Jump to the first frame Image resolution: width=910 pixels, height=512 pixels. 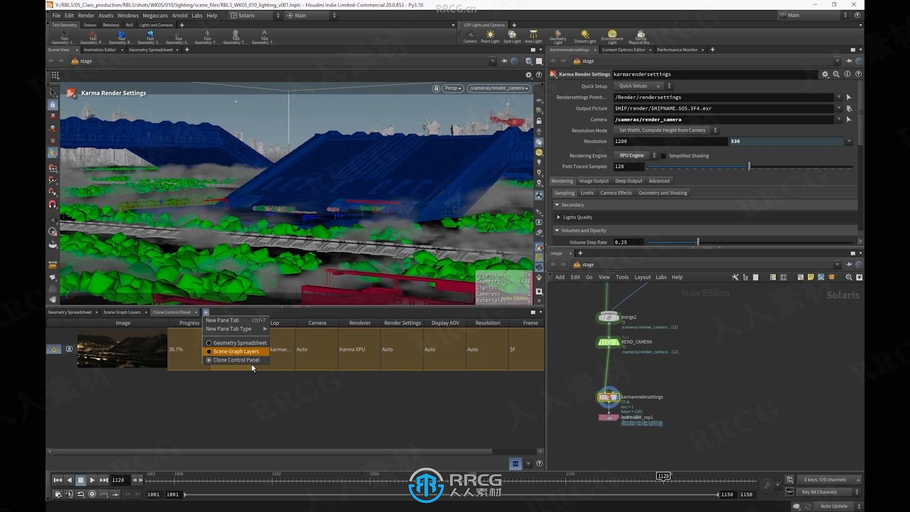pyautogui.click(x=58, y=480)
